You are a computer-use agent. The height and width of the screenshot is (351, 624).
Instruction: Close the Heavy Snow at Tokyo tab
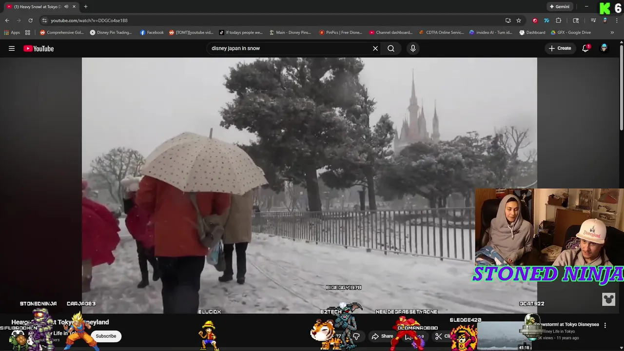tap(74, 7)
